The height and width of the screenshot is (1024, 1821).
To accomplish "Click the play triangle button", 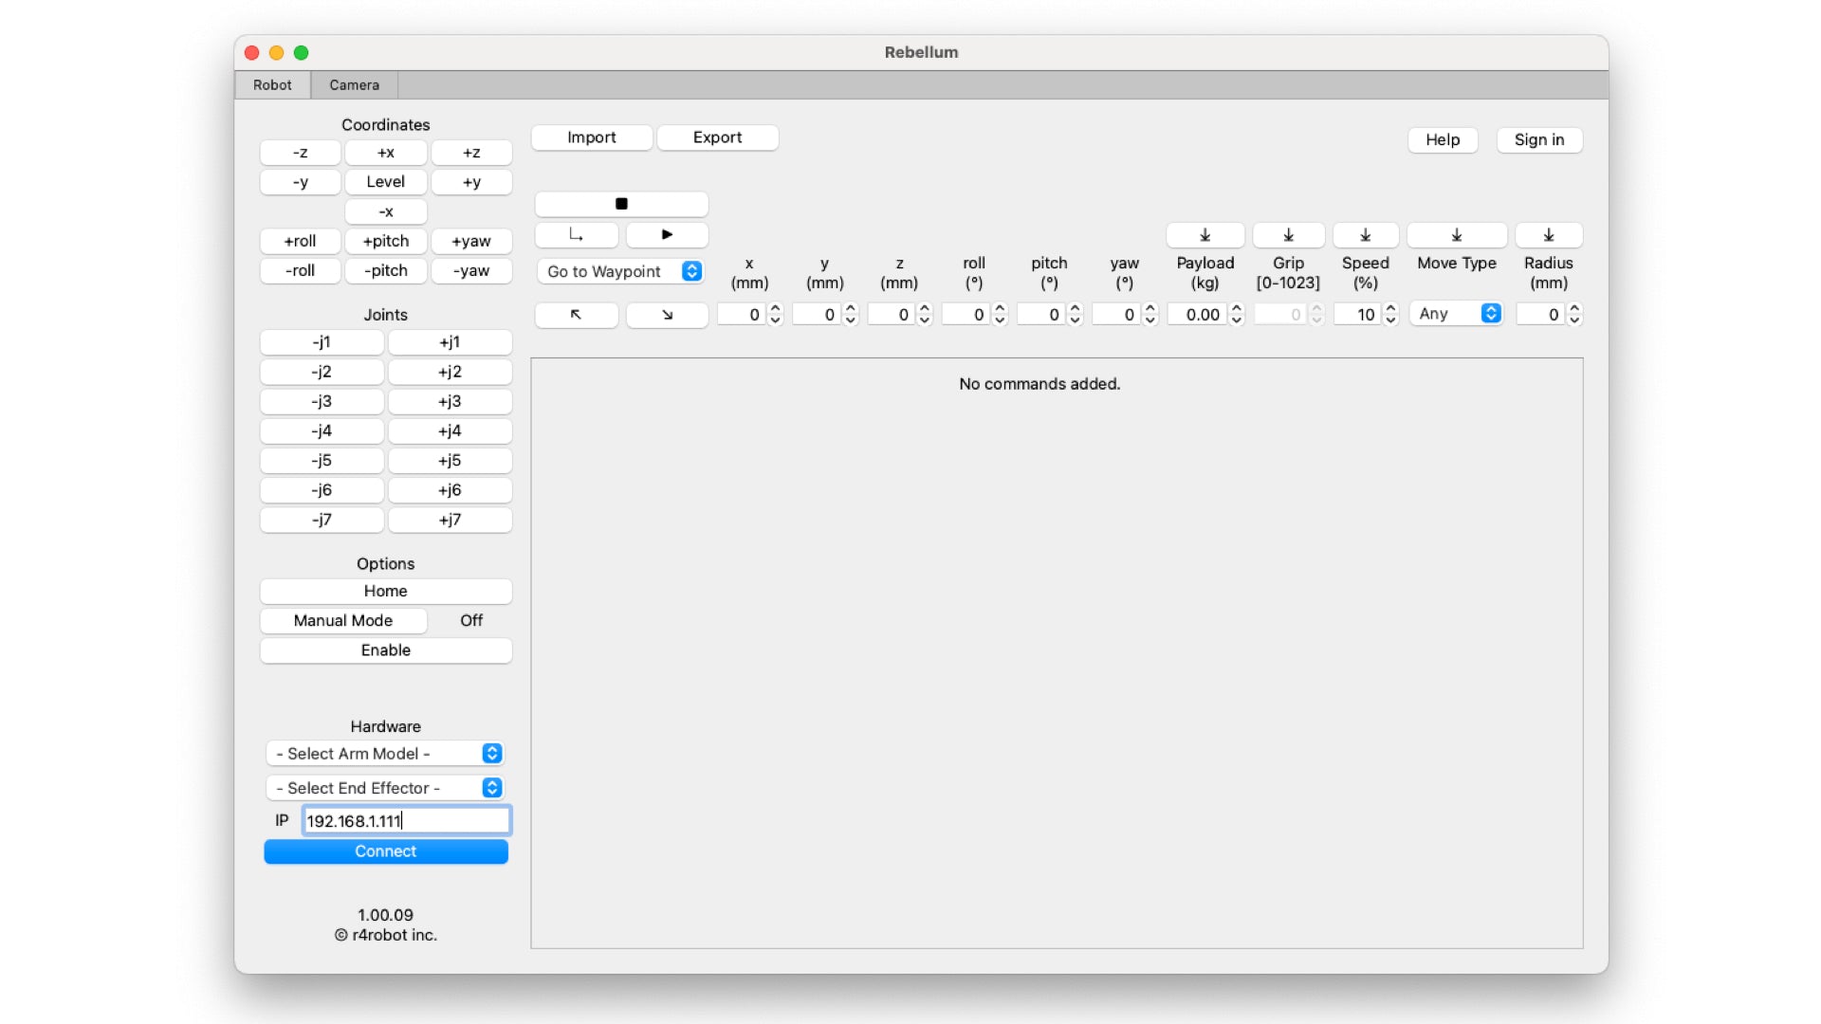I will [x=667, y=234].
